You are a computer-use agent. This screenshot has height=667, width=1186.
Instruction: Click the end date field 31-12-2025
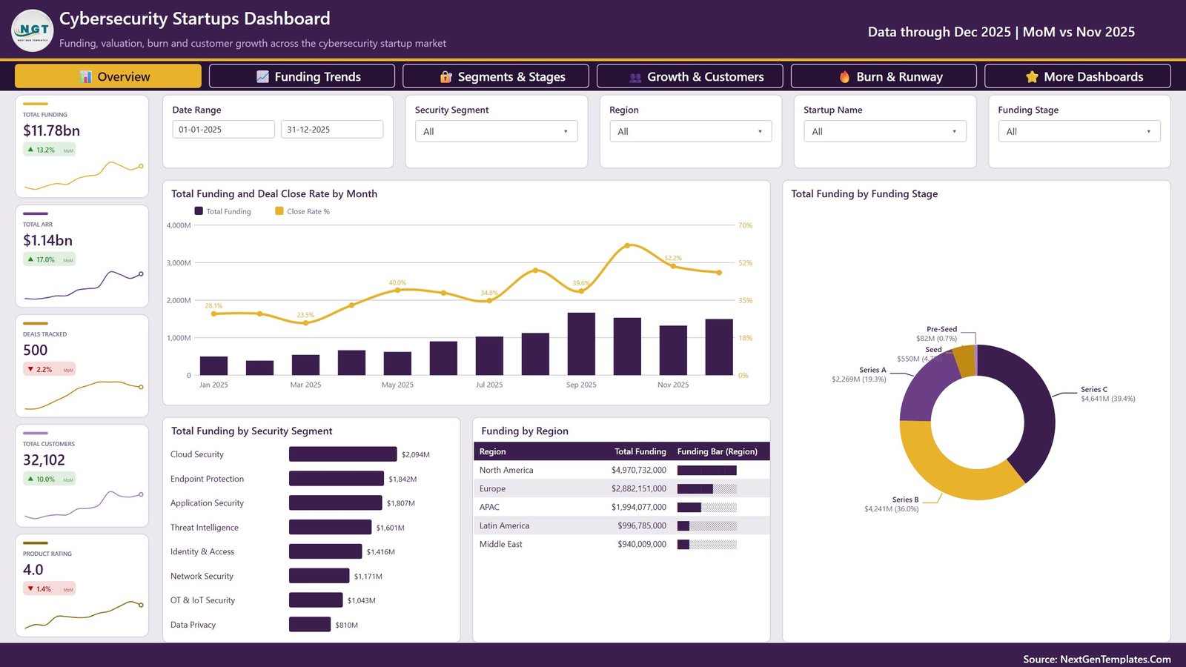(332, 129)
